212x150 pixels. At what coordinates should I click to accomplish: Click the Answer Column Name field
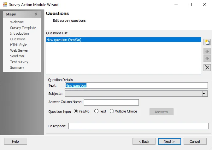111,102
